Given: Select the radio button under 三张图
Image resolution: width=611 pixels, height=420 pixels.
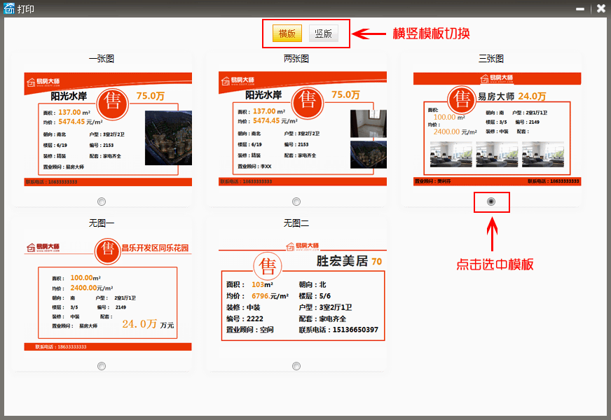Looking at the screenshot, I should coord(491,202).
